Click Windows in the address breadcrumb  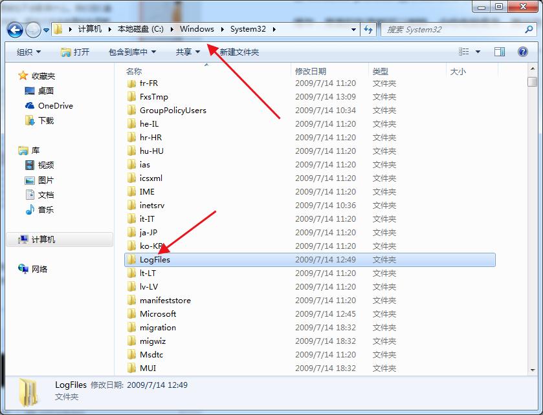197,29
